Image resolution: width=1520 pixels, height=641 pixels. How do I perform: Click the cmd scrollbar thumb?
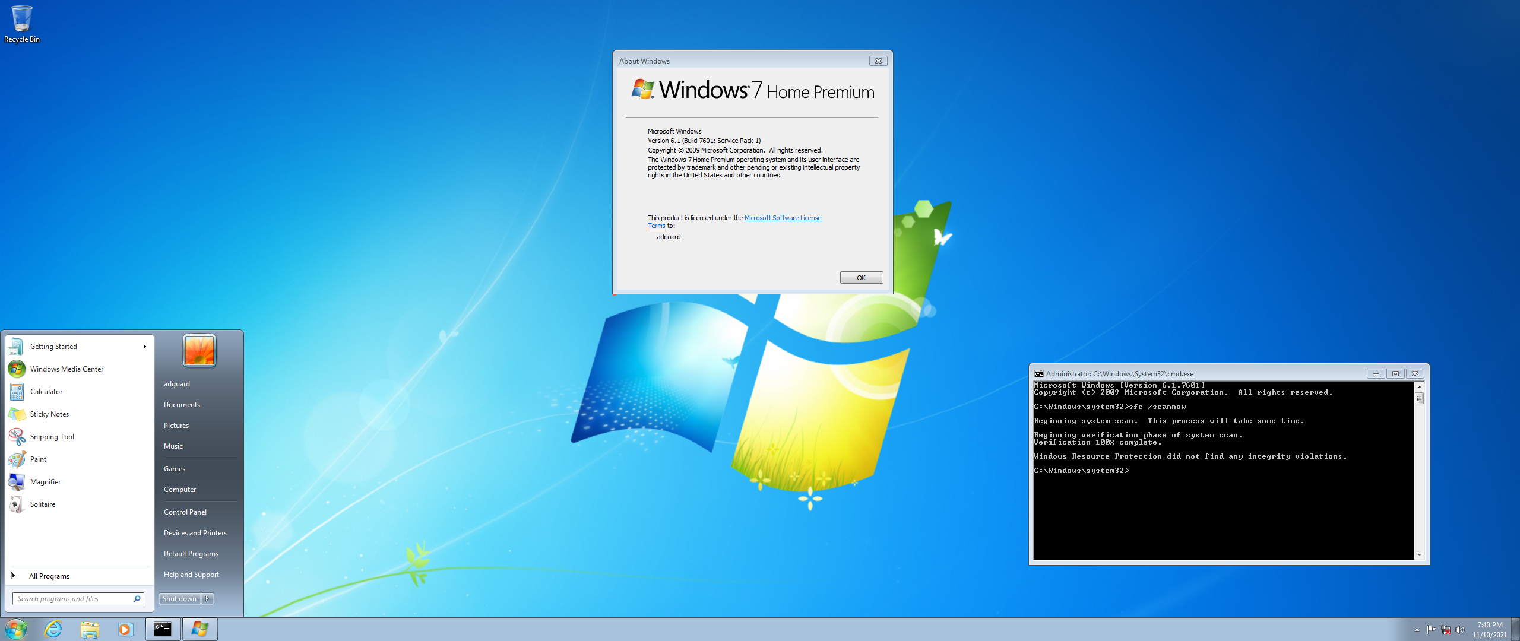point(1420,398)
